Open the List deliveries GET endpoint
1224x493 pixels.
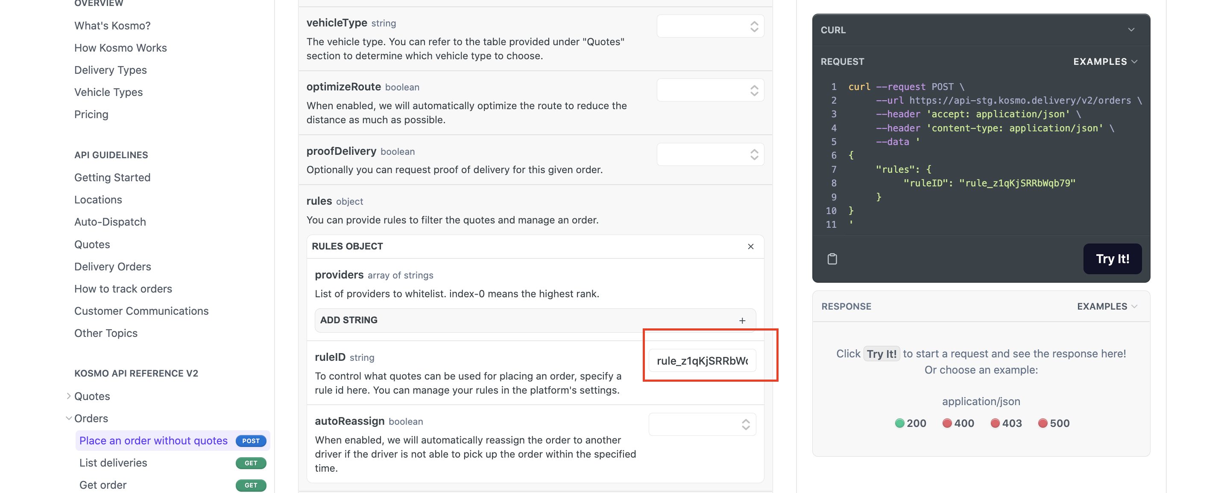(113, 462)
